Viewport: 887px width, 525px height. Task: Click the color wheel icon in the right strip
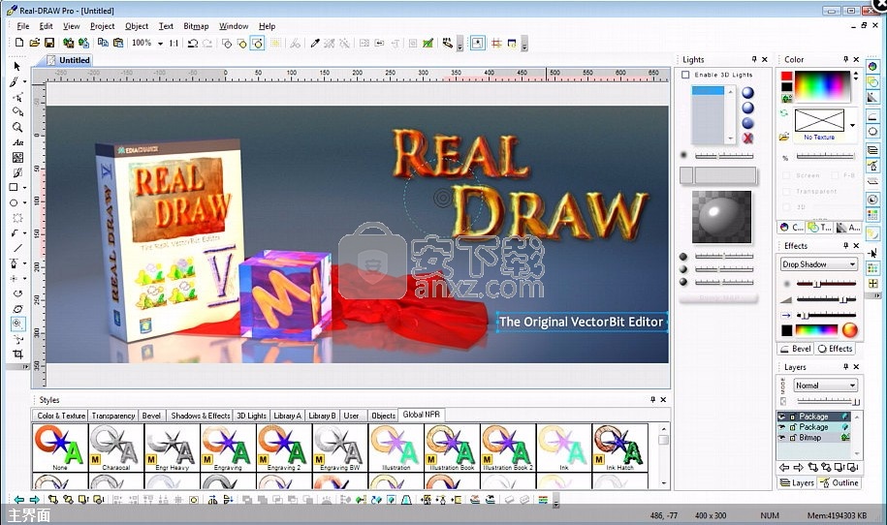pyautogui.click(x=872, y=67)
